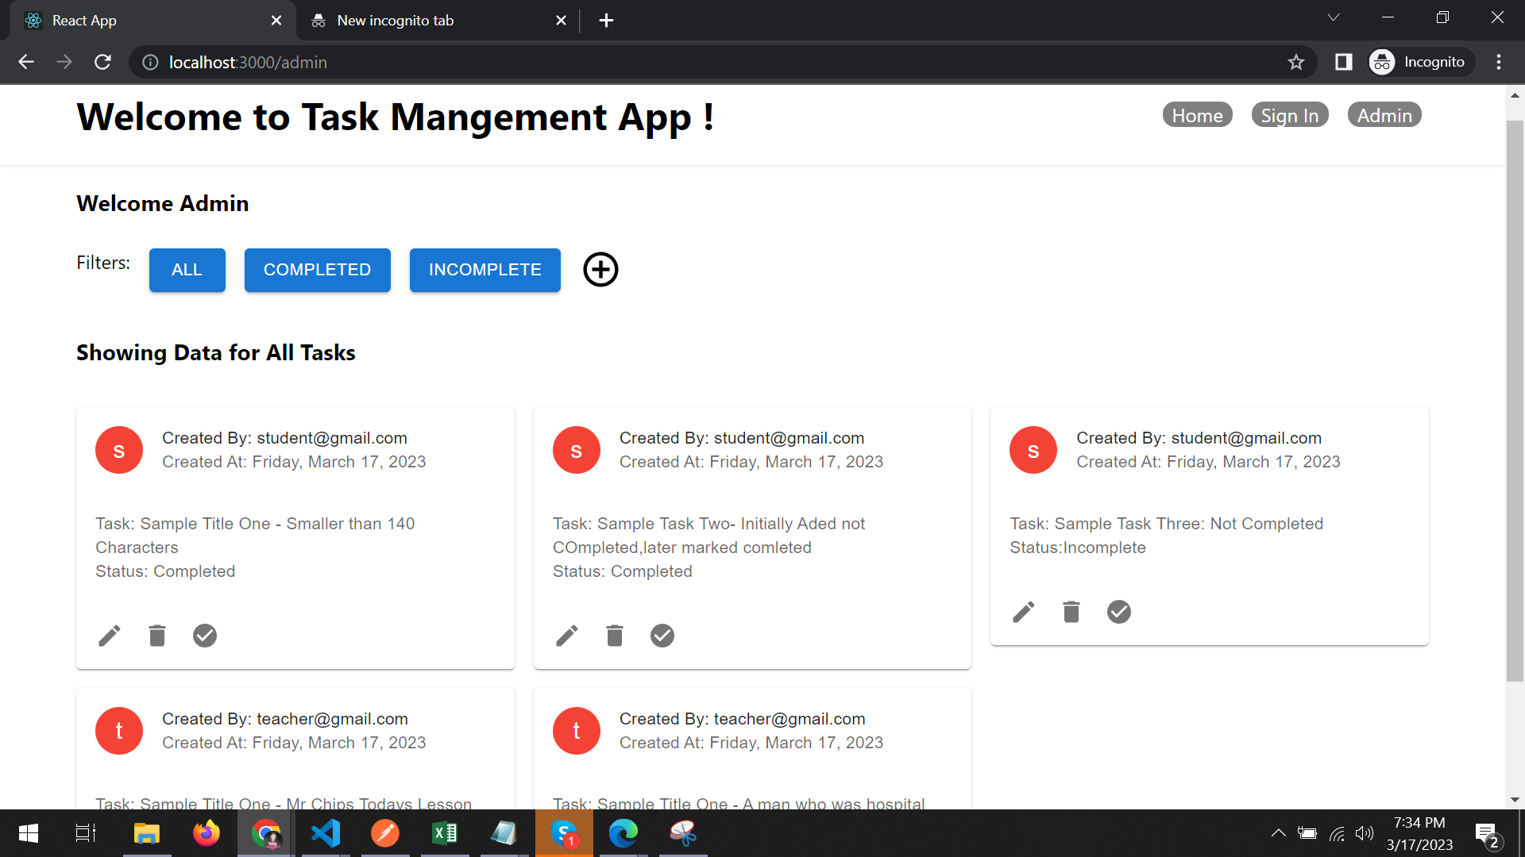Open the Admin navigation item
The width and height of the screenshot is (1525, 857).
coord(1384,114)
